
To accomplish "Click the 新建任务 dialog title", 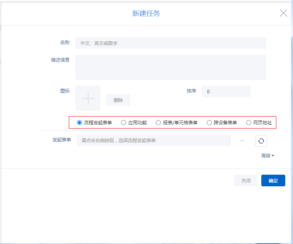I will tap(146, 14).
